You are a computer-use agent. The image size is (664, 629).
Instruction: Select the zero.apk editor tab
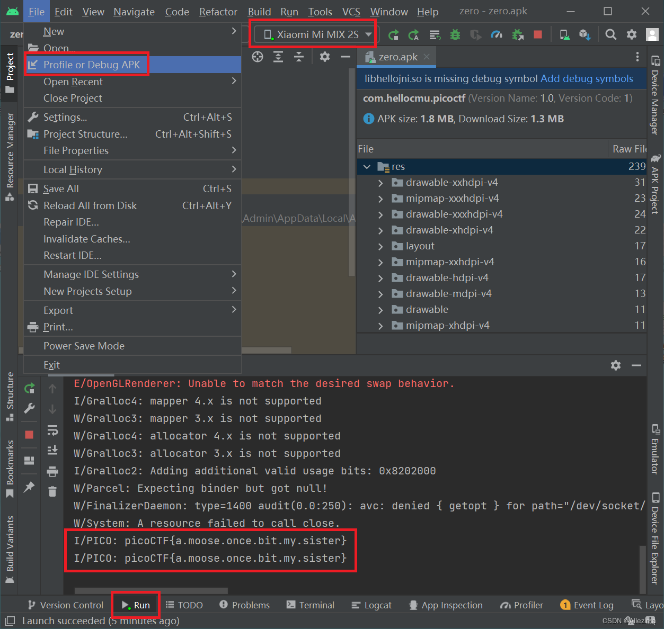click(x=396, y=57)
